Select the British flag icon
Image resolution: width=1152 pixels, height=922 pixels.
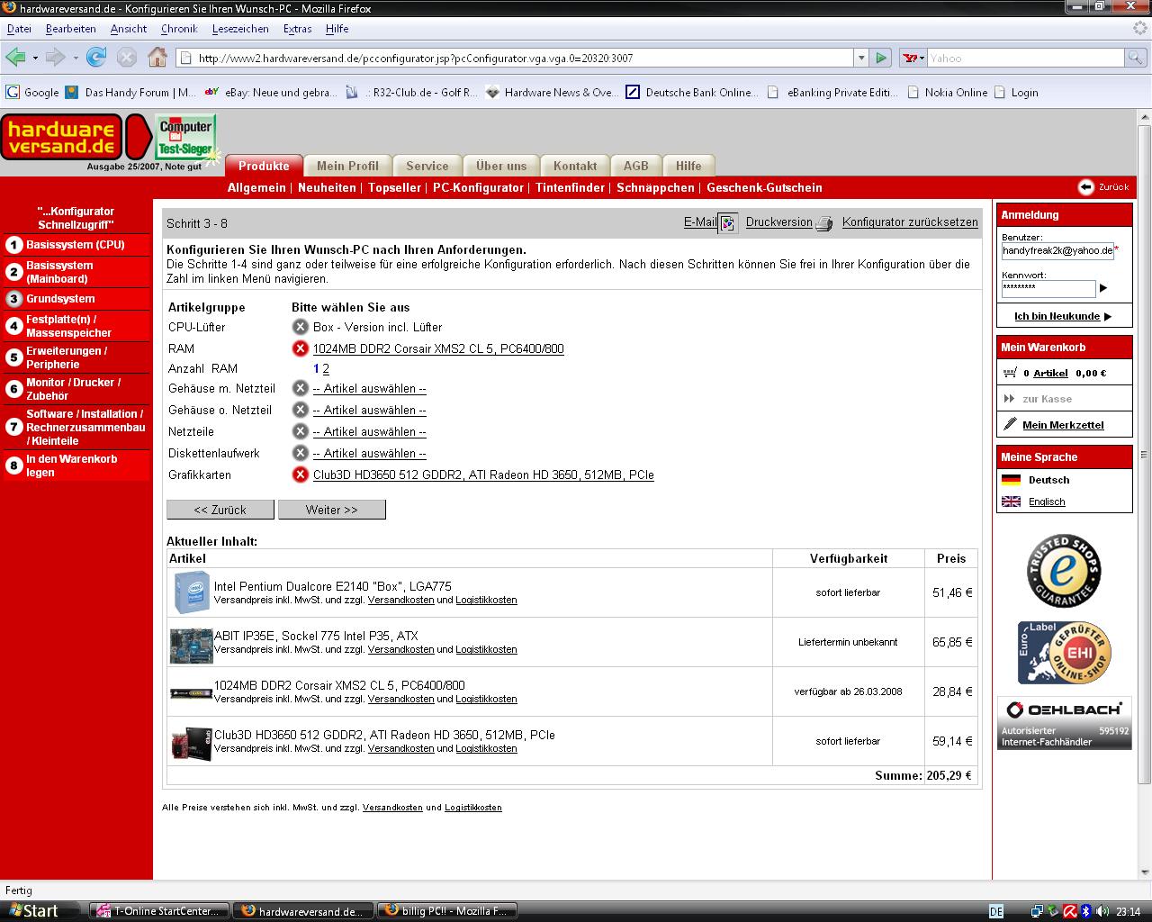(1012, 502)
